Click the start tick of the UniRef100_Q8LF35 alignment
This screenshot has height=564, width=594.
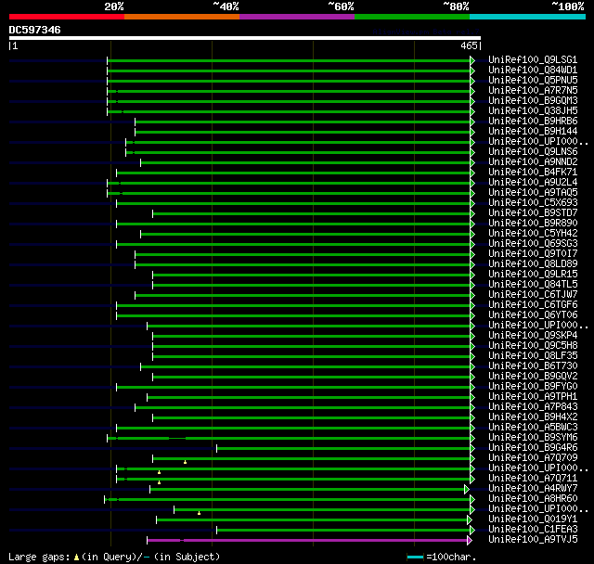(152, 357)
